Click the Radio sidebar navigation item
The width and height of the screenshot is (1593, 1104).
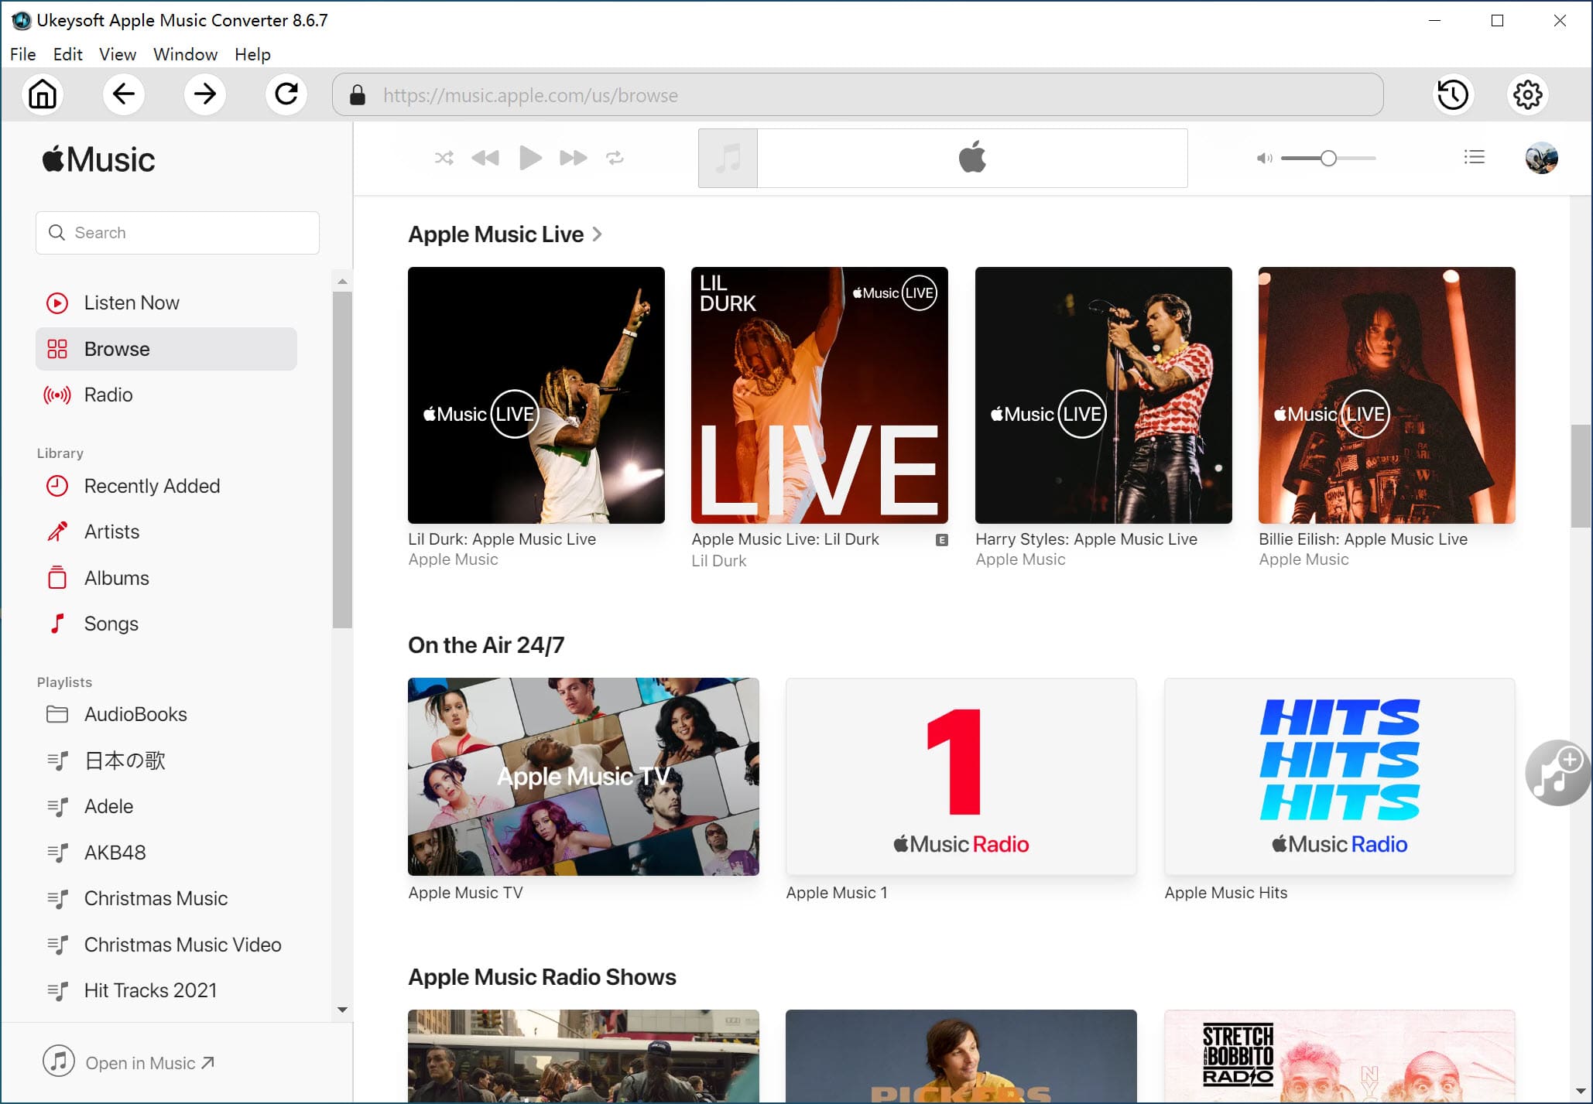(x=109, y=395)
